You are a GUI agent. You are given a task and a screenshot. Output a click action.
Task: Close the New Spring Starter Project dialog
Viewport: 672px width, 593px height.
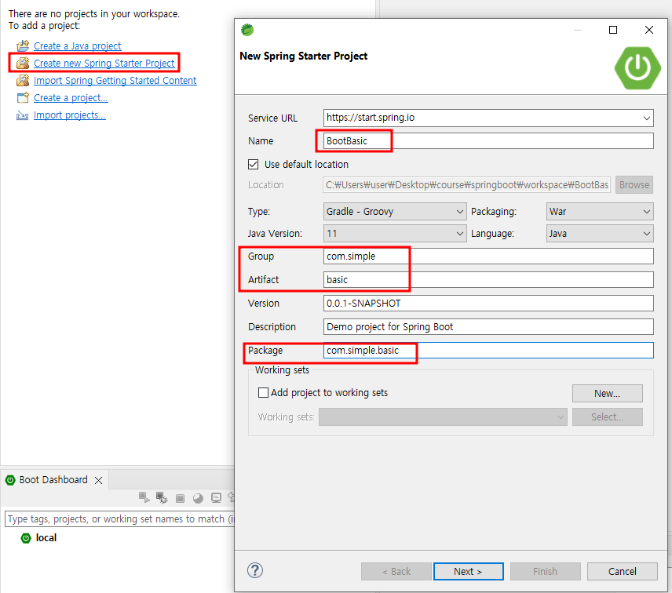[x=649, y=30]
